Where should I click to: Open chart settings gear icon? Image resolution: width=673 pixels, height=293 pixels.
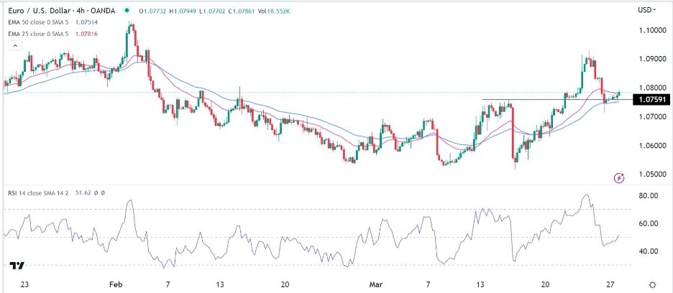coord(653,285)
